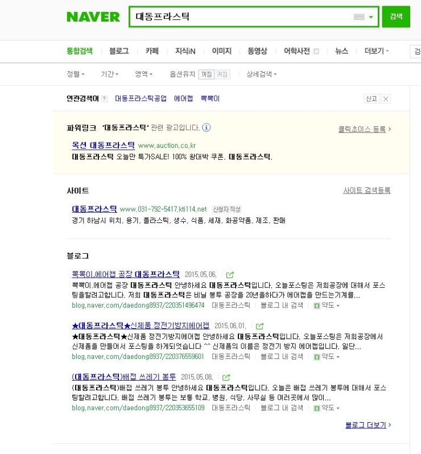Set 옵션유지 to 켜짐

[222, 75]
